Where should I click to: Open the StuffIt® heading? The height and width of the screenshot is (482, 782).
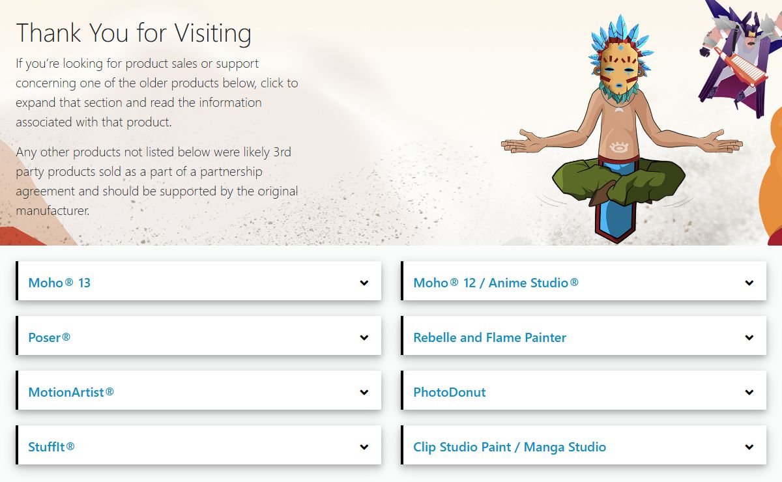coord(51,447)
